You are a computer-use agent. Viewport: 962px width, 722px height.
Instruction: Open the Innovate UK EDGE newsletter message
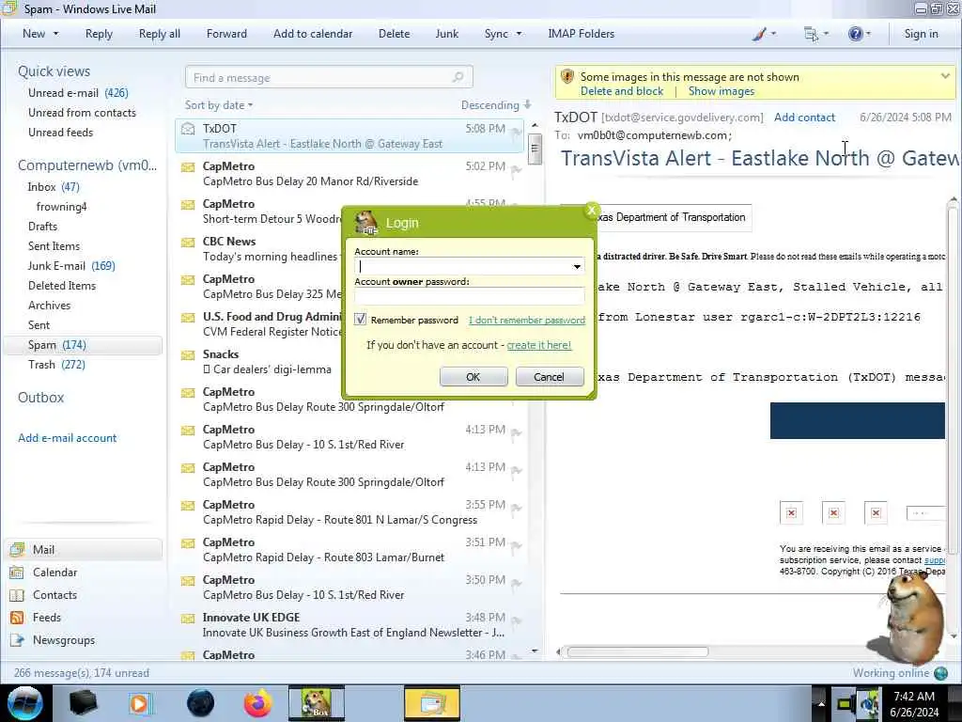point(349,625)
